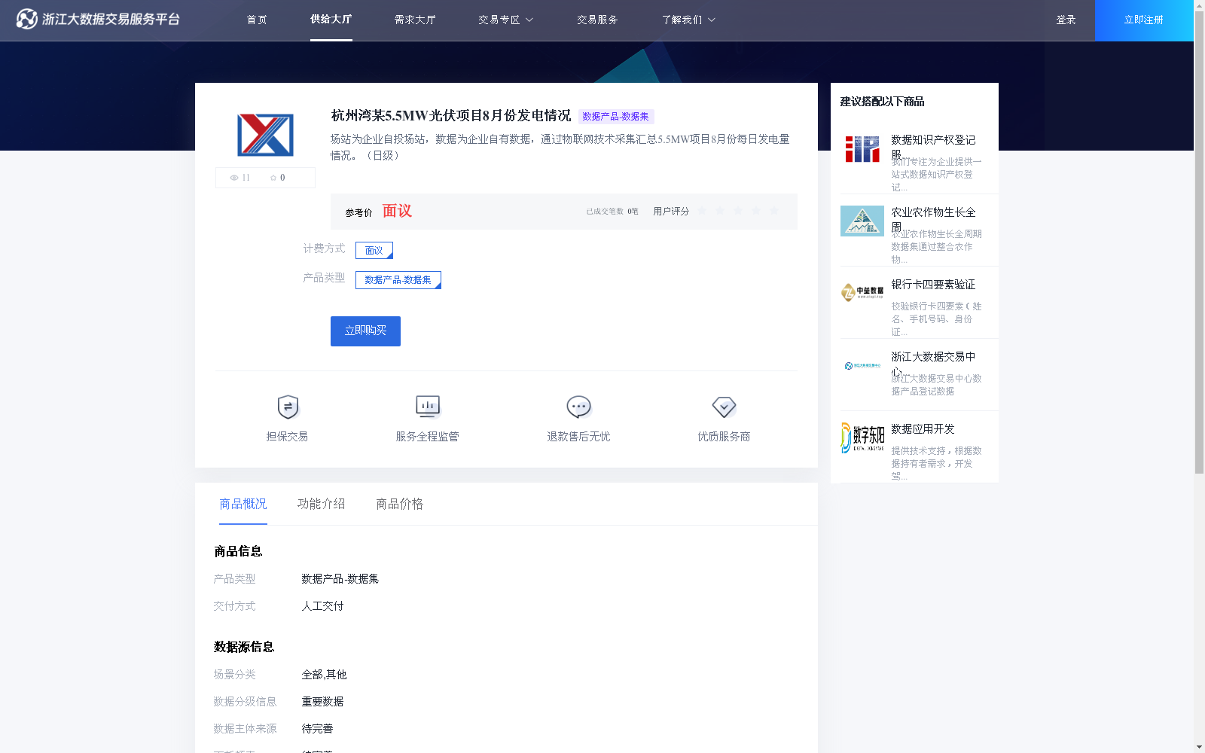1205x753 pixels.
Task: Click the 立即注册 button
Action: click(1144, 20)
